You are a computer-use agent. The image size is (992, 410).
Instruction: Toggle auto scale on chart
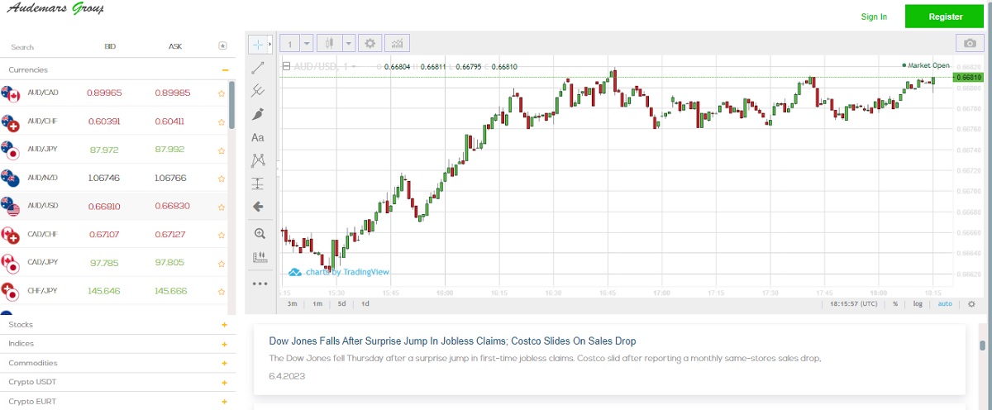[x=945, y=304]
